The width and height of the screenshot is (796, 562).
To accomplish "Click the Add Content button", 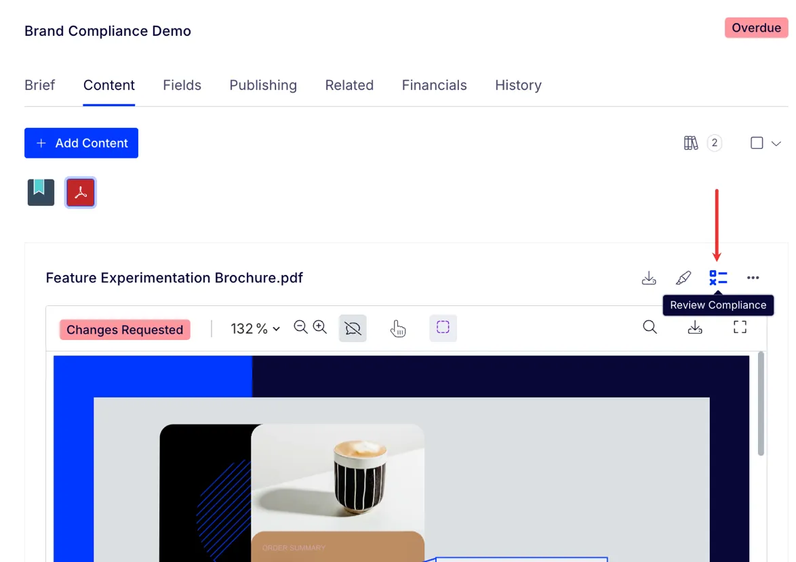I will tap(81, 143).
